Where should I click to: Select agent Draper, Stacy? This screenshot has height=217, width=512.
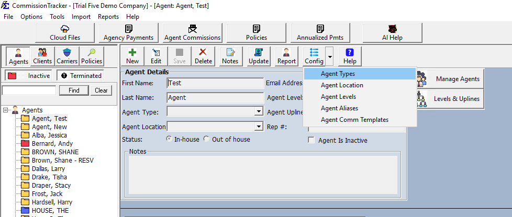click(x=51, y=185)
